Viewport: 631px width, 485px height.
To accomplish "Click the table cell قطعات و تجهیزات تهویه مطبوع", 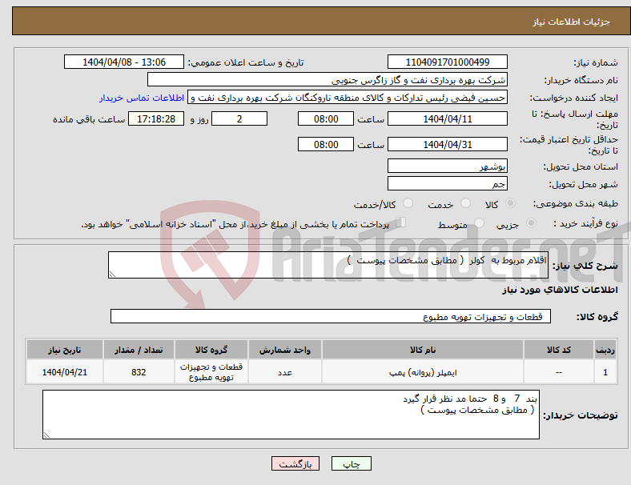I will click(211, 372).
